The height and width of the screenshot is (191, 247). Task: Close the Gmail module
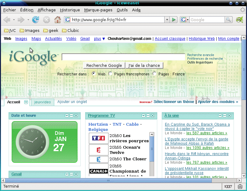point(76,174)
